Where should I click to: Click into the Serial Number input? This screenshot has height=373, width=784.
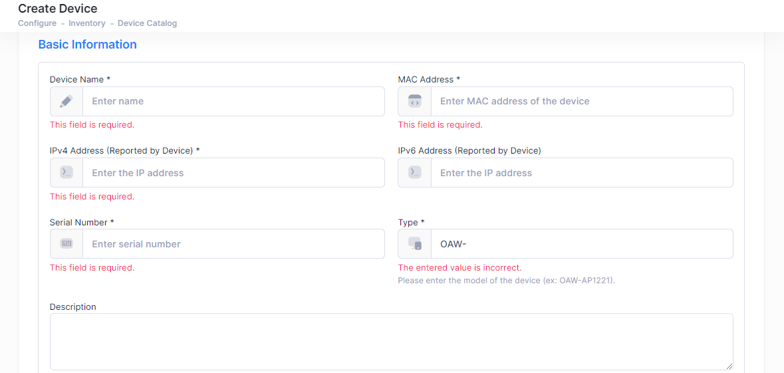click(x=233, y=243)
